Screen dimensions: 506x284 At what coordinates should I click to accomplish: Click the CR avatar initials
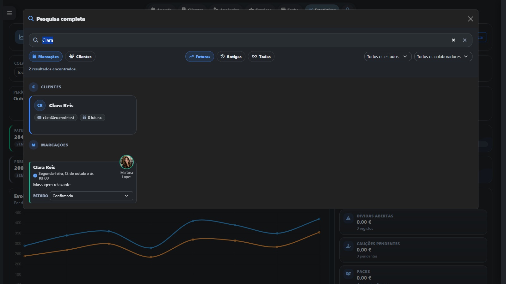(40, 105)
